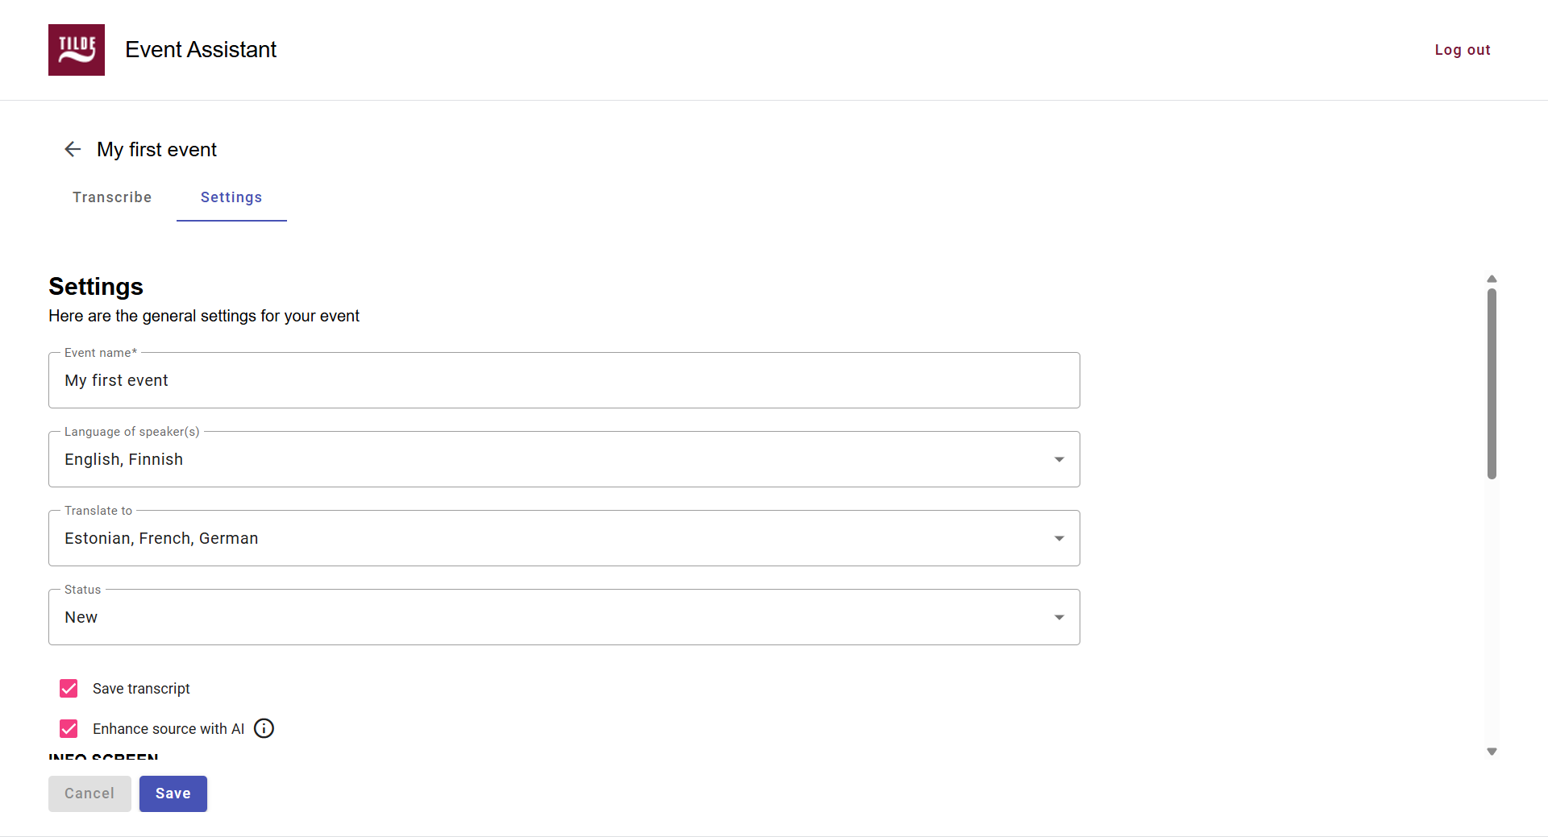Viewport: 1548px width, 837px height.
Task: Click the settings panel scrollbar thumb
Action: 1492,383
